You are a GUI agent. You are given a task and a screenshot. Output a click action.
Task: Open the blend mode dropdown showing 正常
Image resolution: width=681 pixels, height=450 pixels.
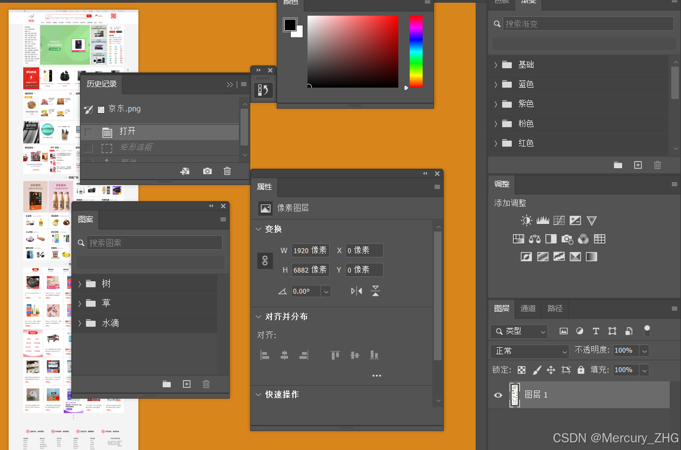[x=529, y=350]
